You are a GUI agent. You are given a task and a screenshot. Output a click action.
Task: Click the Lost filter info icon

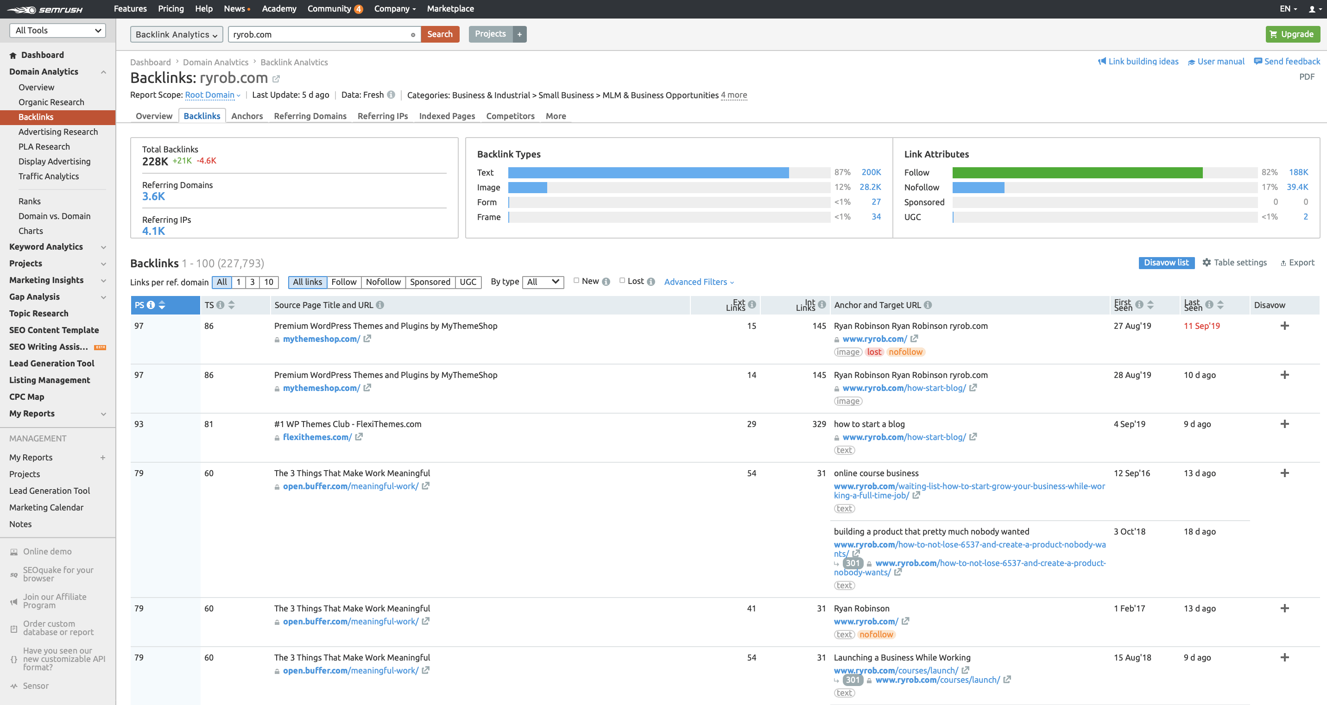651,282
